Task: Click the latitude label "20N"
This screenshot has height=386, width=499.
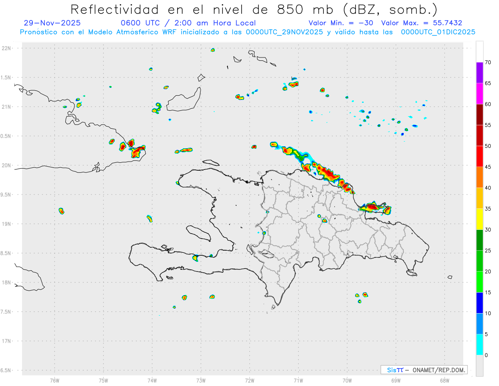Action: coord(6,165)
